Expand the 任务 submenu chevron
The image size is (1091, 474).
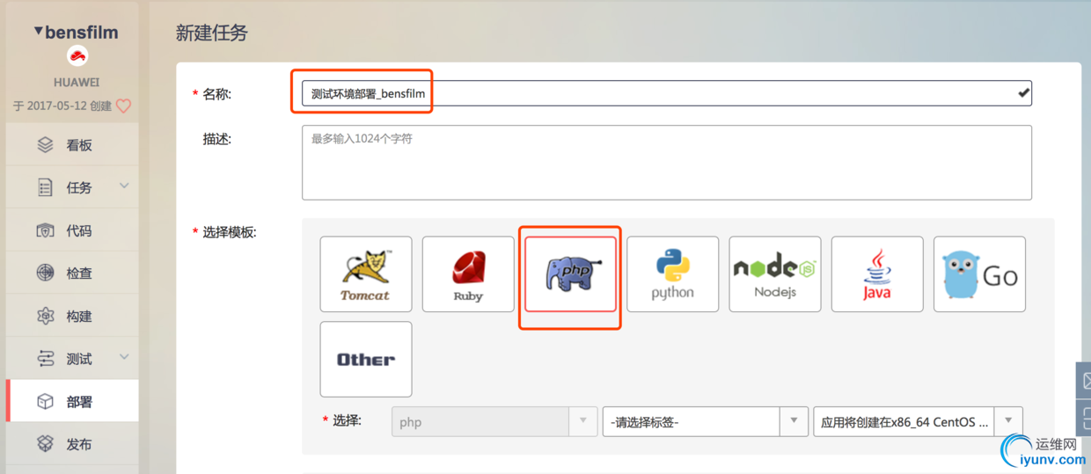(124, 186)
